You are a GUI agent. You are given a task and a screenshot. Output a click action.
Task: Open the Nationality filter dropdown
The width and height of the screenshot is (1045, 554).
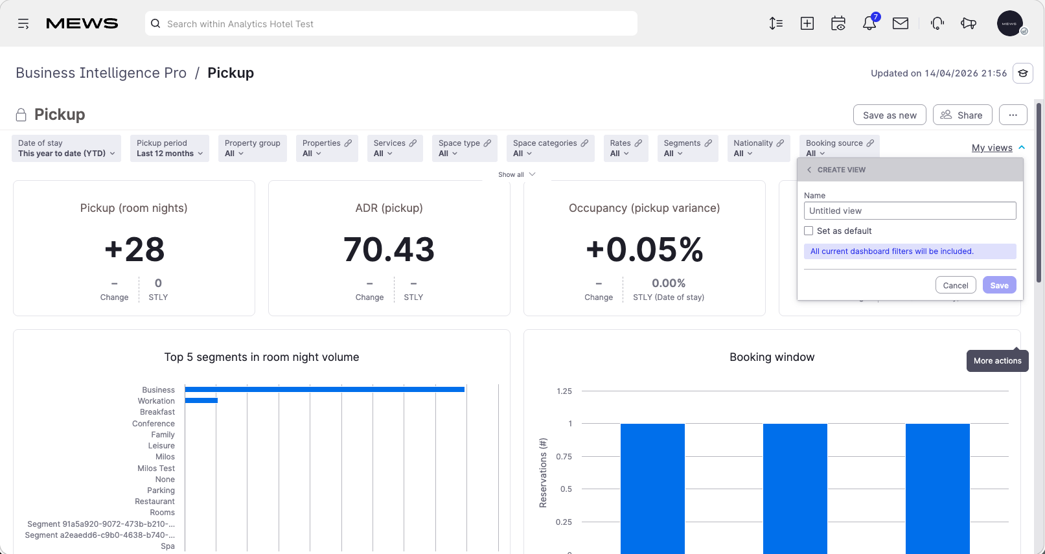pos(759,148)
